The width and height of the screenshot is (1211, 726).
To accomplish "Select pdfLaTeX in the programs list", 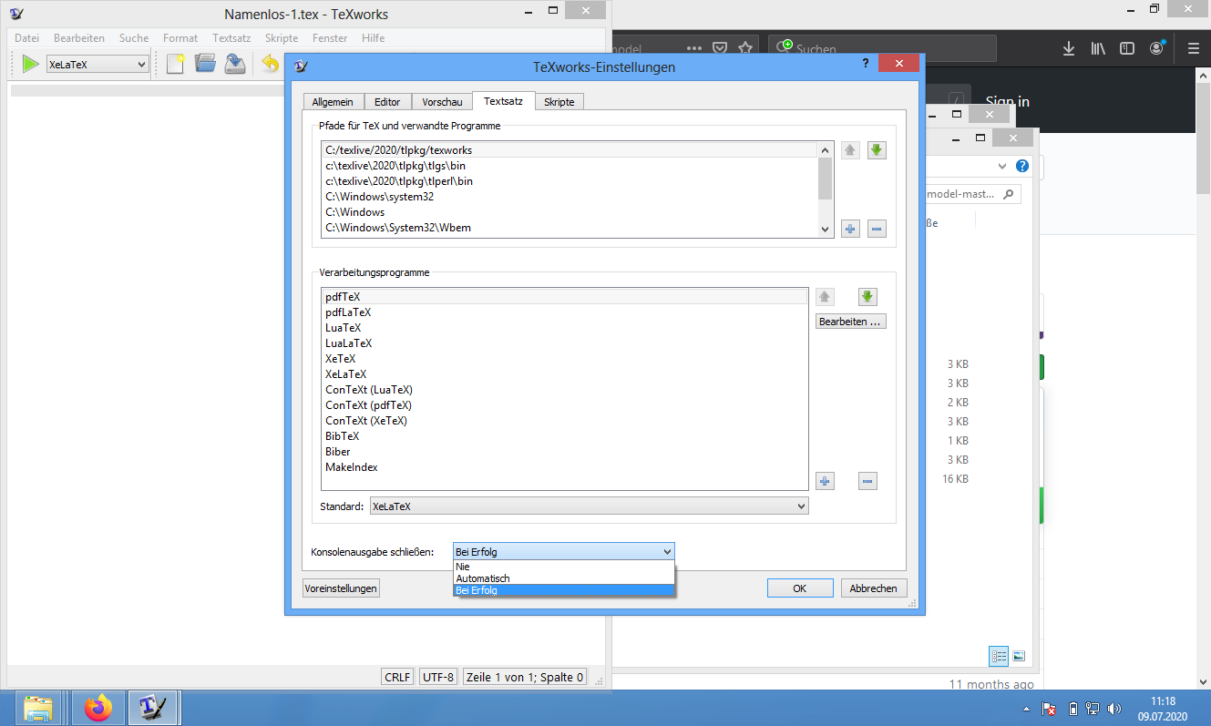I will pyautogui.click(x=565, y=312).
